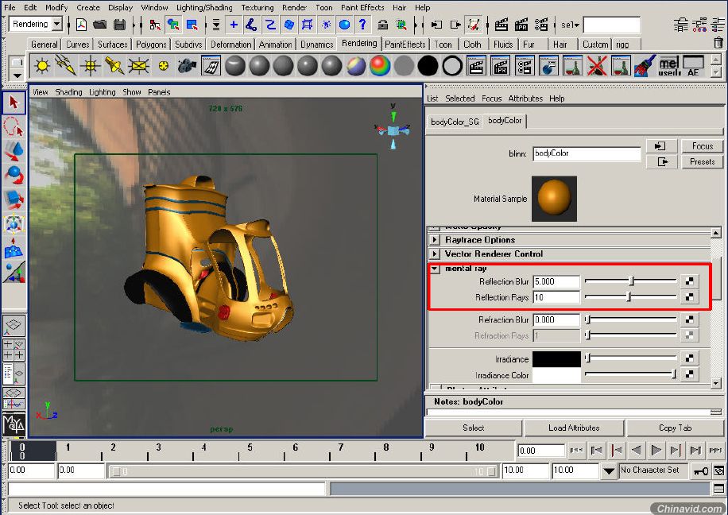
Task: Click Load Attributes button
Action: [x=574, y=428]
